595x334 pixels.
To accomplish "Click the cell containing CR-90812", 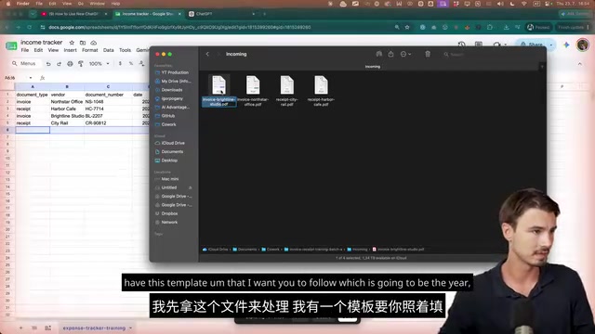I will [x=108, y=123].
